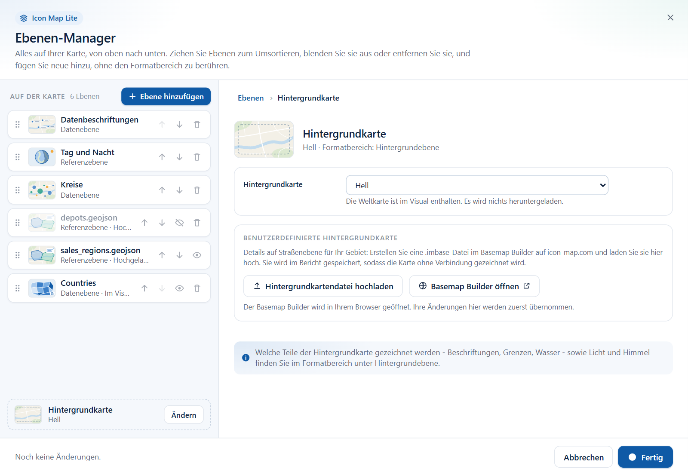This screenshot has height=475, width=688.
Task: Select the depots.geojson layer name
Action: (x=89, y=218)
